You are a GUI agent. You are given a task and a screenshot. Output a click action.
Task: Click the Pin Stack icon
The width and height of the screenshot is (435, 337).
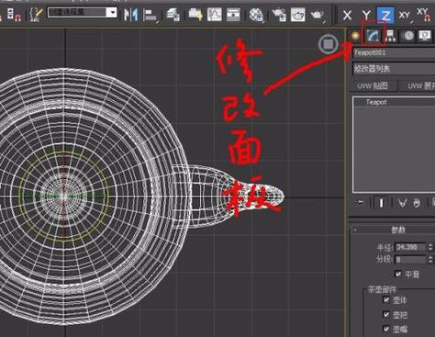[360, 203]
